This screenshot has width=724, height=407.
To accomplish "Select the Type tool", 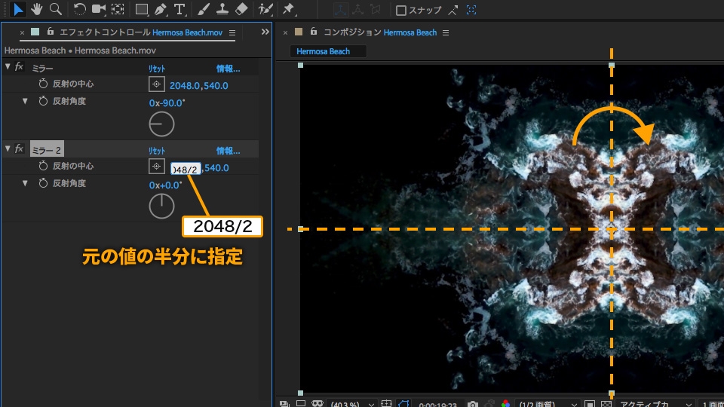I will [179, 9].
